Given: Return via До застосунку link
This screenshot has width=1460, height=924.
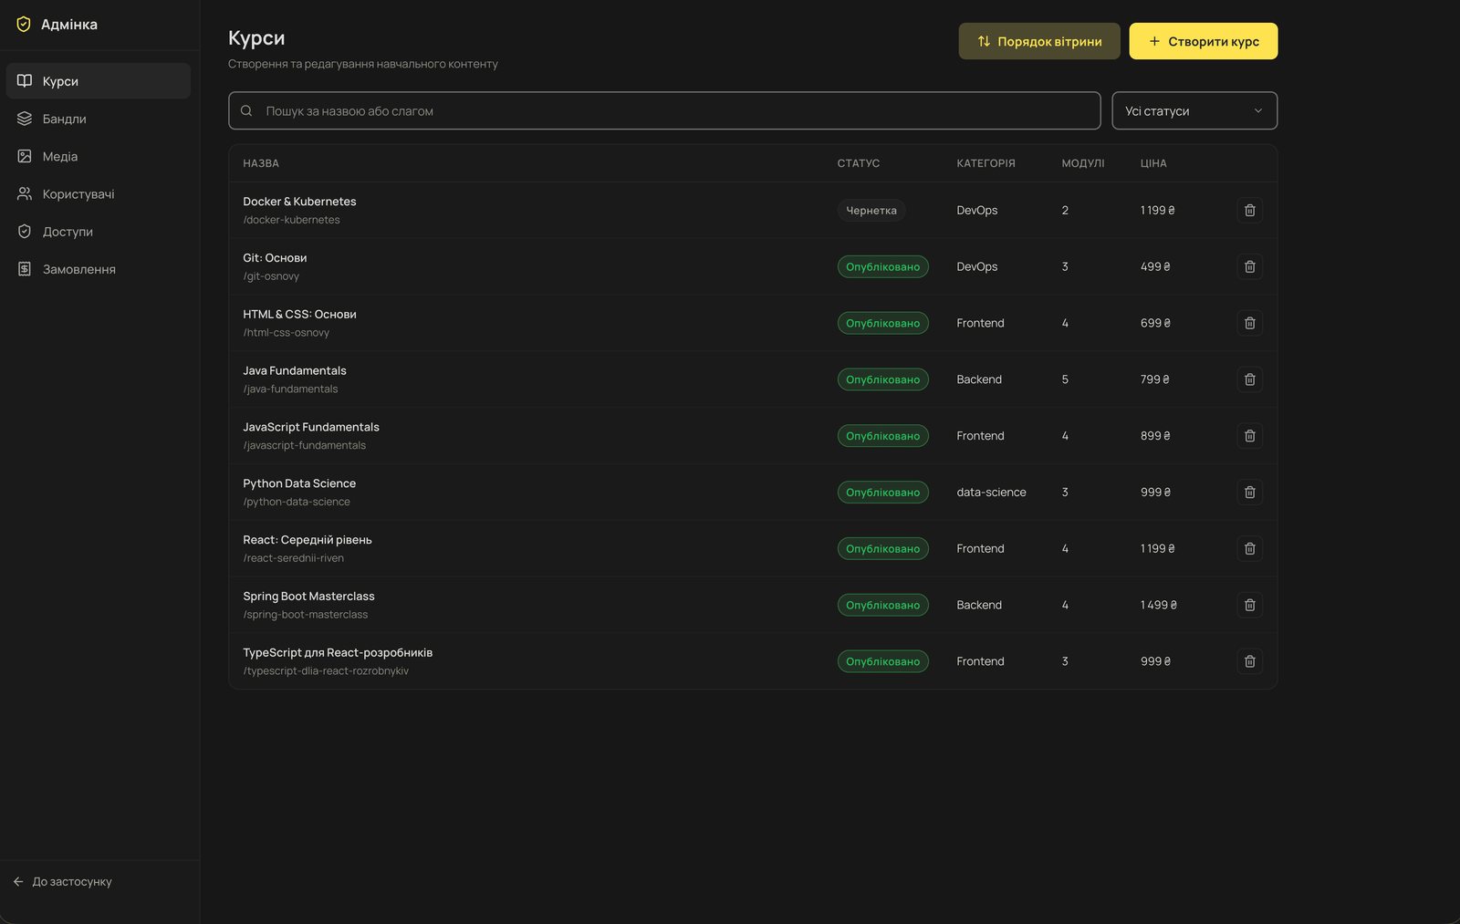Looking at the screenshot, I should coord(63,882).
